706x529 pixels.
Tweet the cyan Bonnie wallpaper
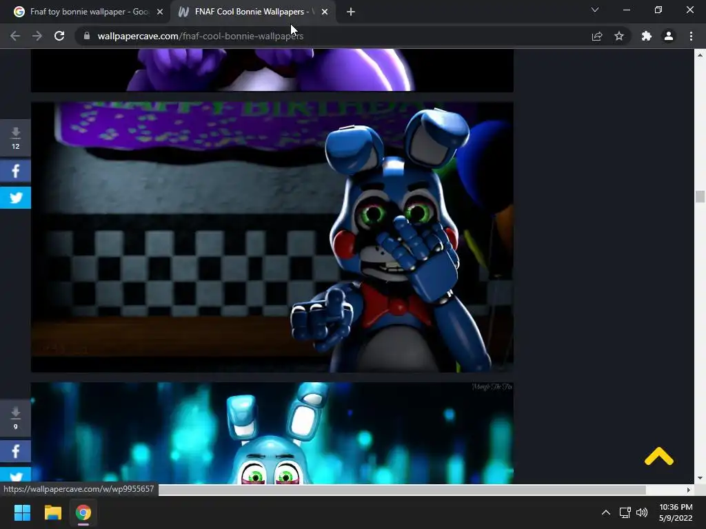click(x=15, y=475)
